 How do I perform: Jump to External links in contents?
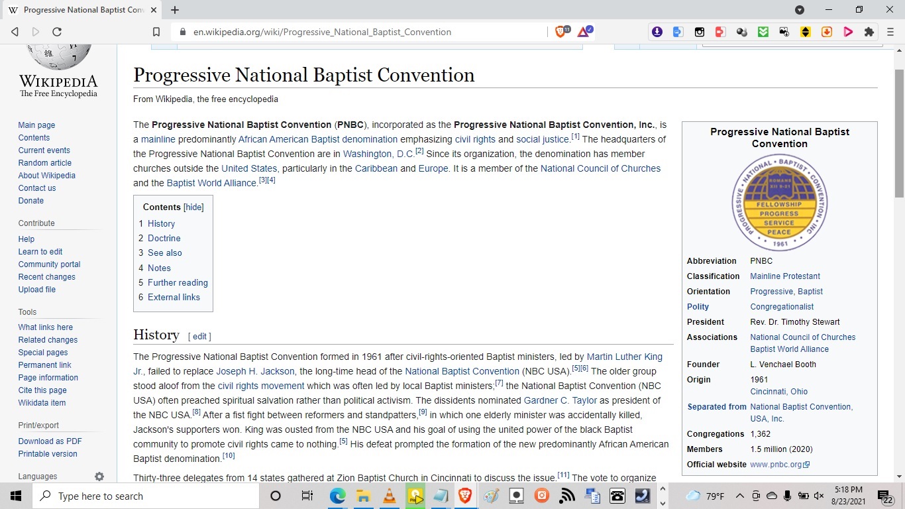pyautogui.click(x=174, y=297)
